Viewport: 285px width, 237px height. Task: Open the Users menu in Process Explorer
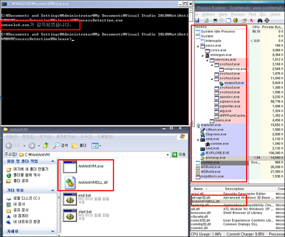275,14
